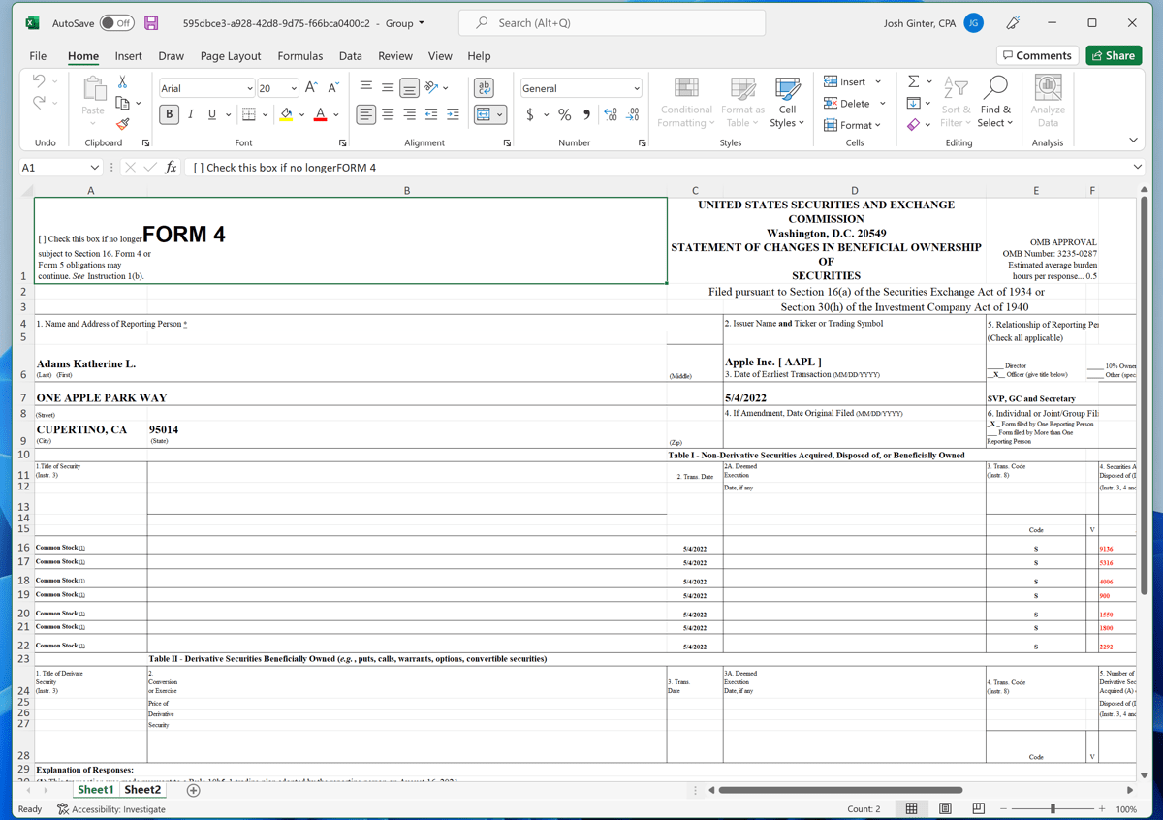Click the Analyze Data icon
Image resolution: width=1163 pixels, height=820 pixels.
coord(1048,102)
